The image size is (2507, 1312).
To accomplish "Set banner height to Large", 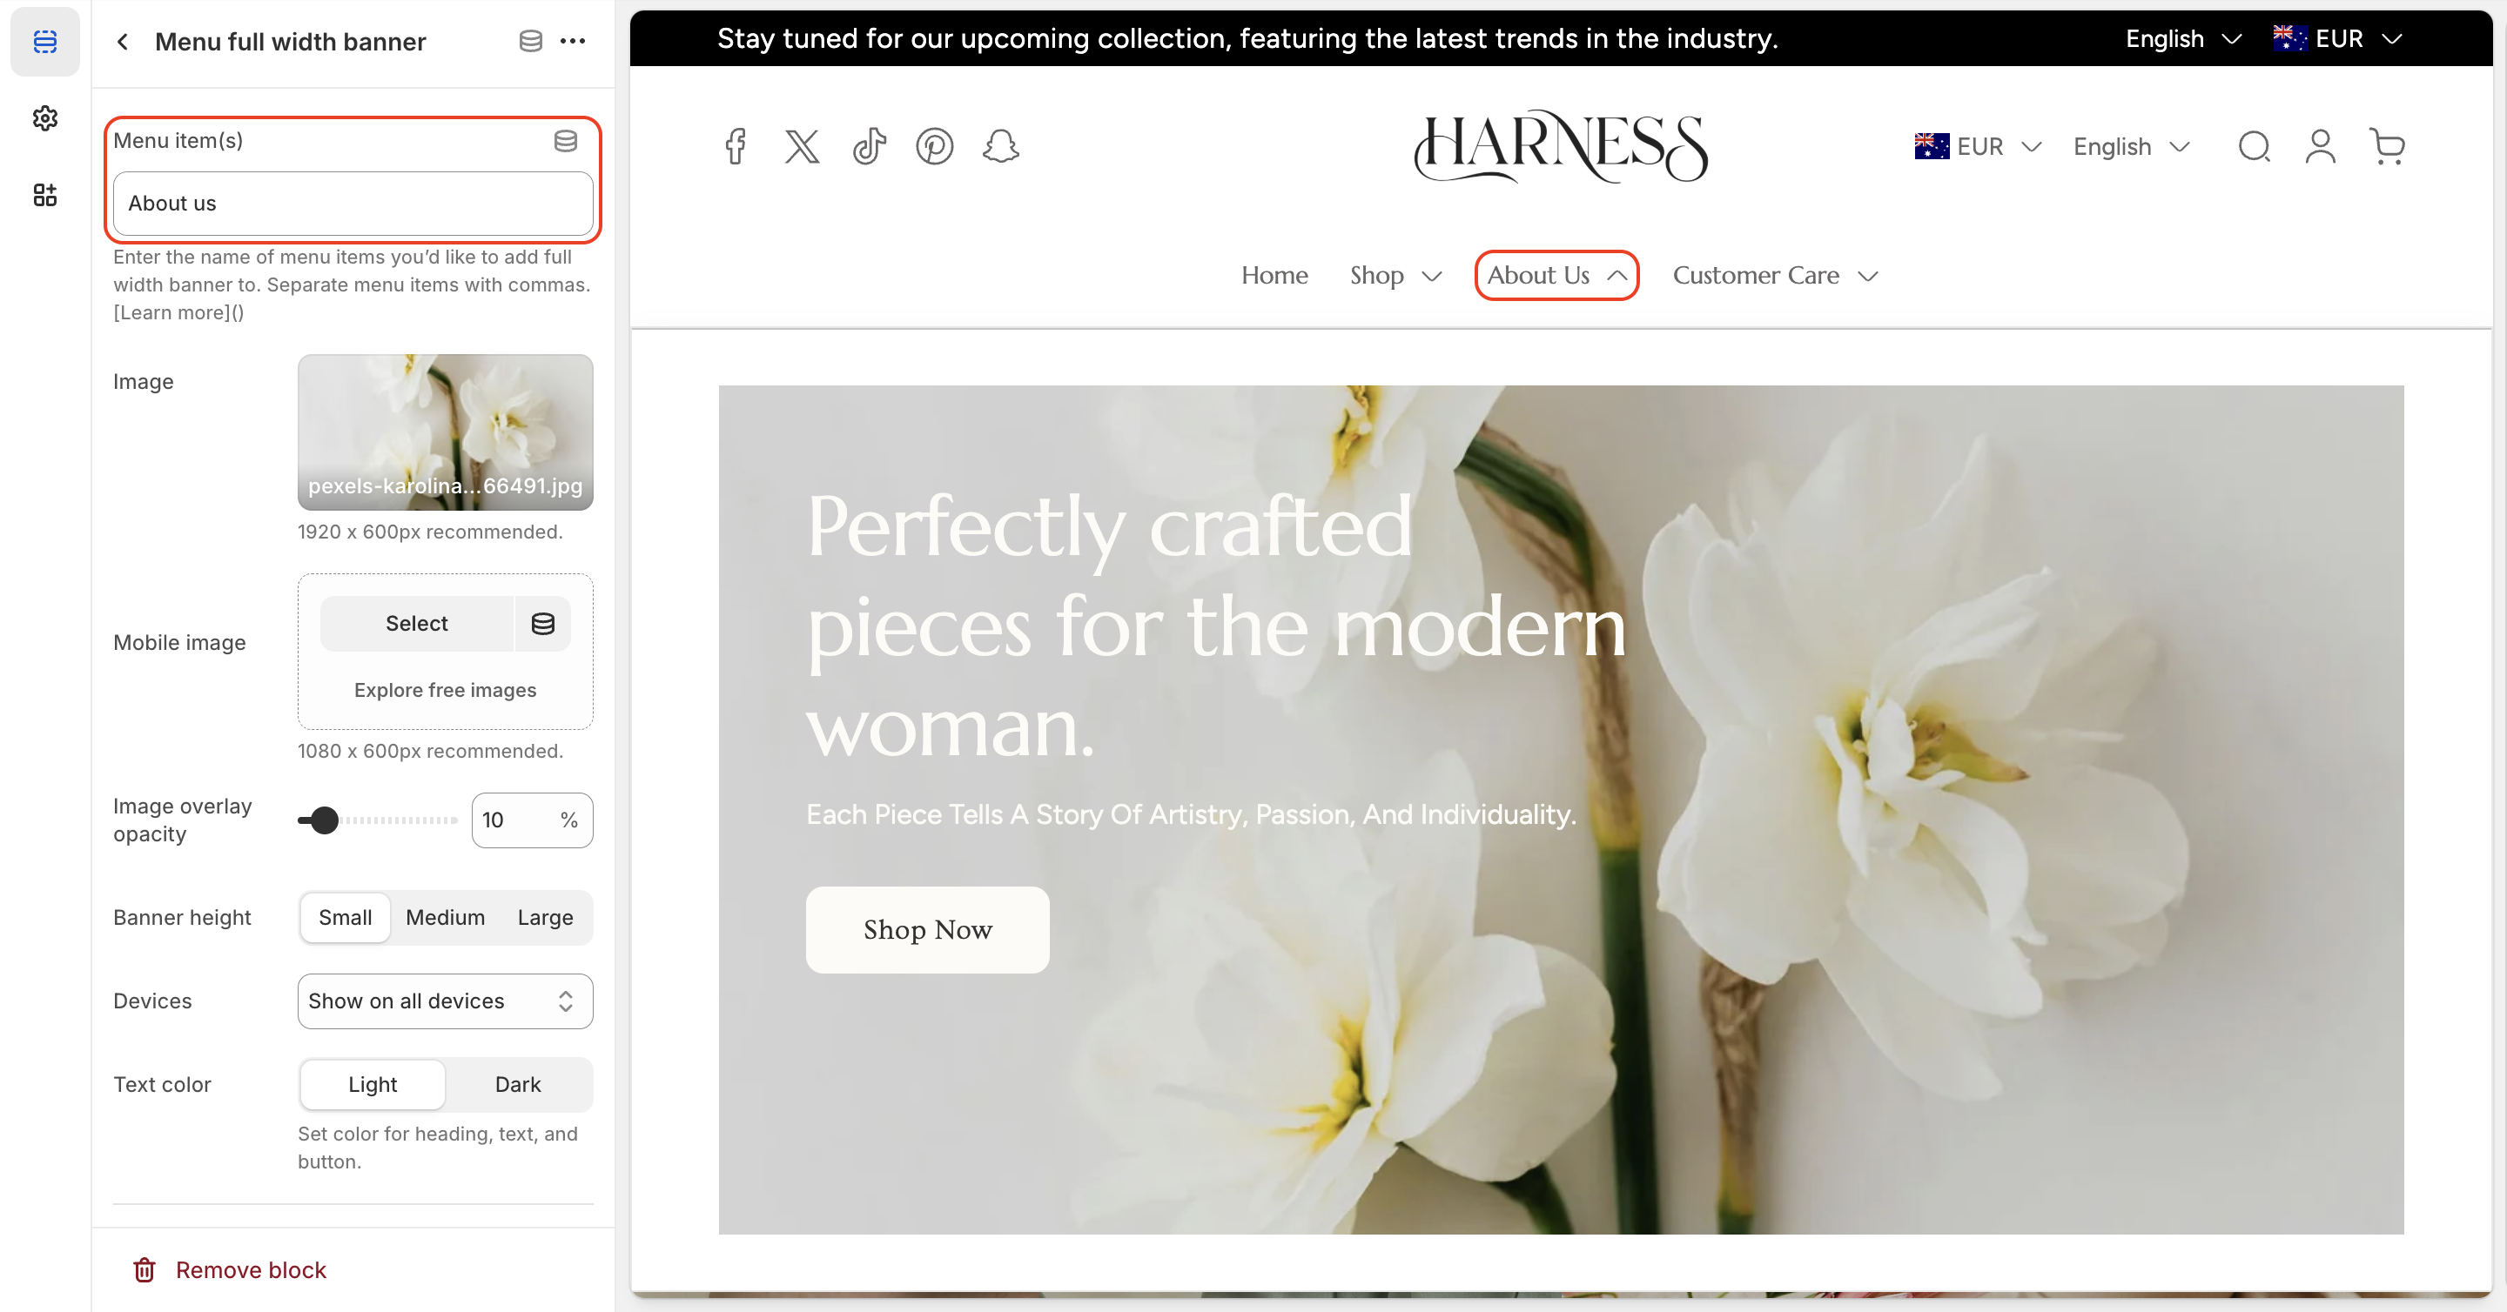I will click(544, 917).
